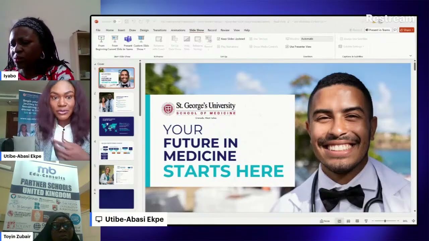Click the Share button
429x241 pixels.
407,30
